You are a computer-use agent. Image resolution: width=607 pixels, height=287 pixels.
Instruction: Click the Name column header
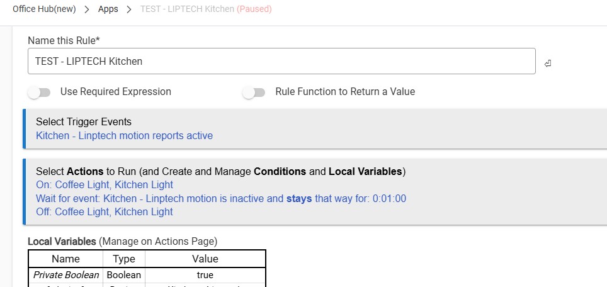click(65, 259)
